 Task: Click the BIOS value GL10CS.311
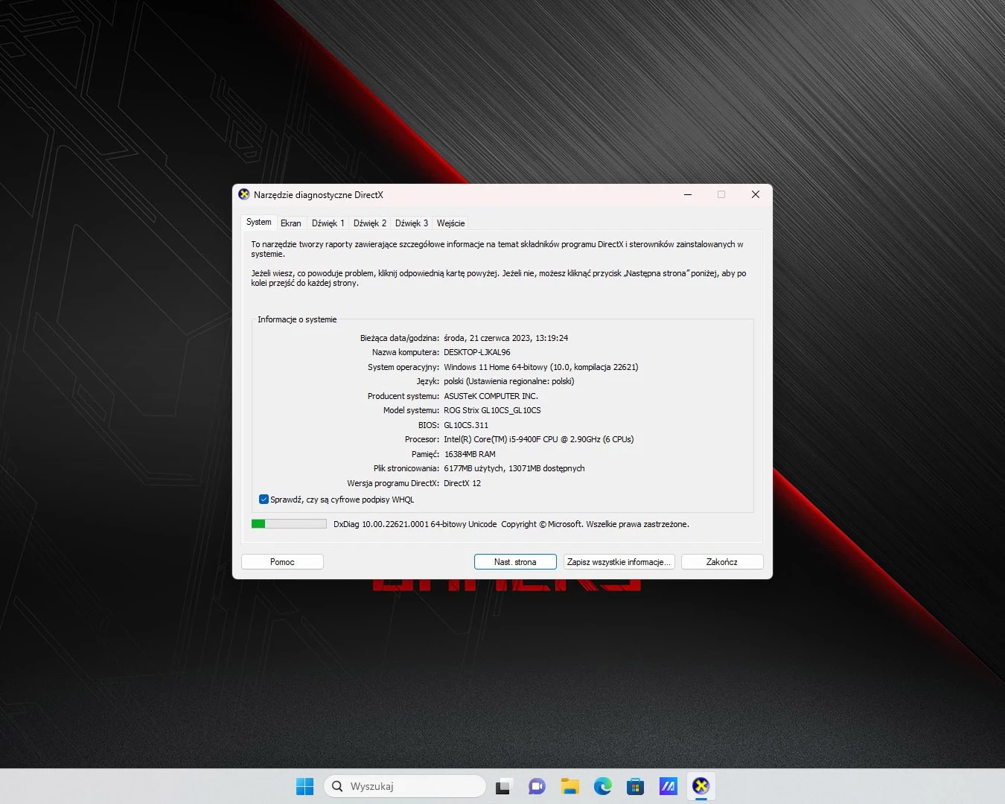tap(466, 425)
